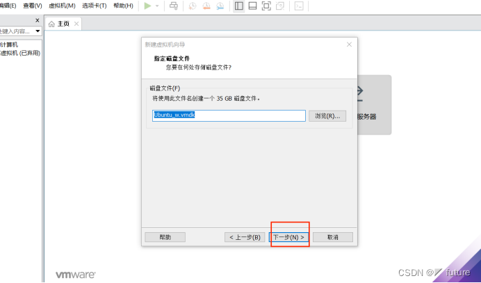Go back with < 上一步(B)
Viewport: 481px width, 283px height.
[245, 237]
